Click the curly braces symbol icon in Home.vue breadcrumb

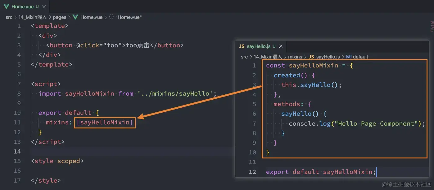[x=111, y=17]
